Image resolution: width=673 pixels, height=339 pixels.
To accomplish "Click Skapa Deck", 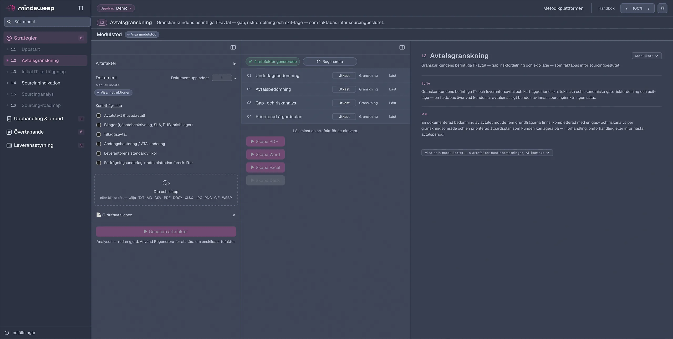I will (265, 180).
